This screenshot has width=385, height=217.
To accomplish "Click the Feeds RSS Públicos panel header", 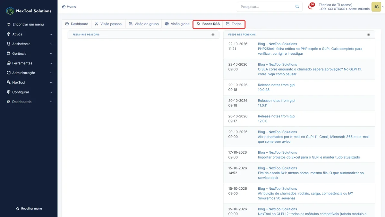I will [299, 35].
